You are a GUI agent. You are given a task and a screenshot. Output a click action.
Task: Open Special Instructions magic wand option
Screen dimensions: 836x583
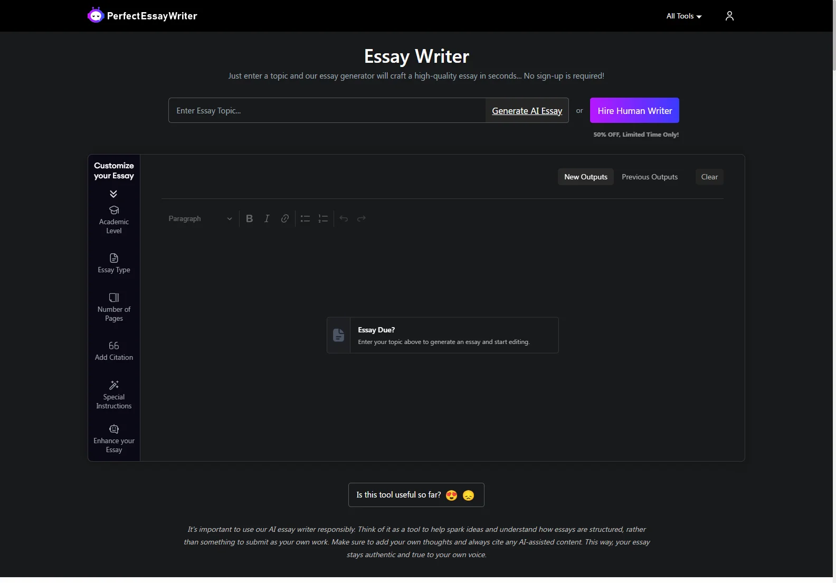pos(114,395)
